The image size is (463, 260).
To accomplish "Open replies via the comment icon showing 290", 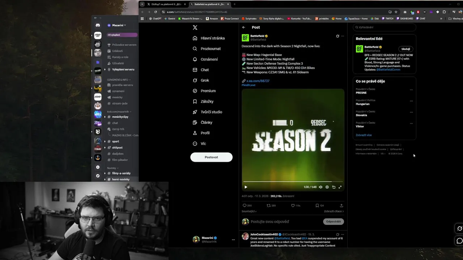I will tap(247, 205).
